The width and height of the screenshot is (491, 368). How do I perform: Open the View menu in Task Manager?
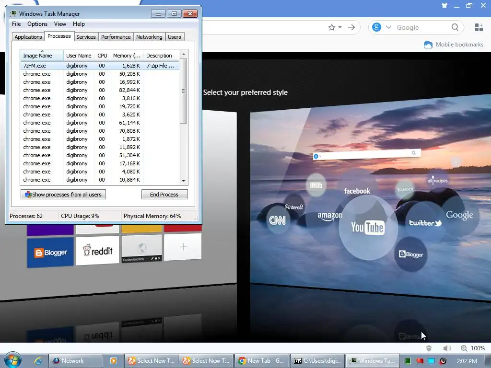coord(60,24)
